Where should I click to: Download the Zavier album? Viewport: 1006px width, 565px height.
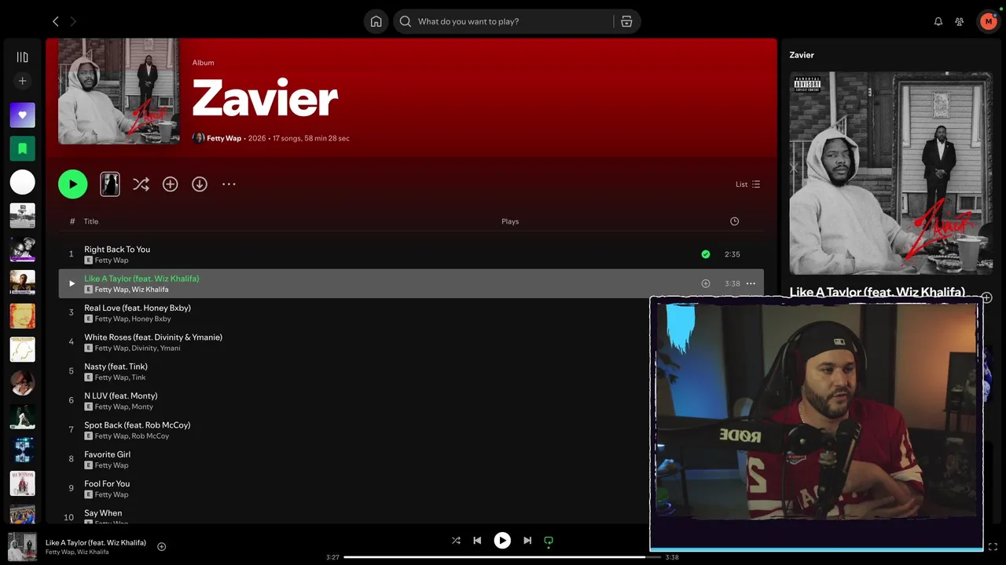tap(200, 184)
